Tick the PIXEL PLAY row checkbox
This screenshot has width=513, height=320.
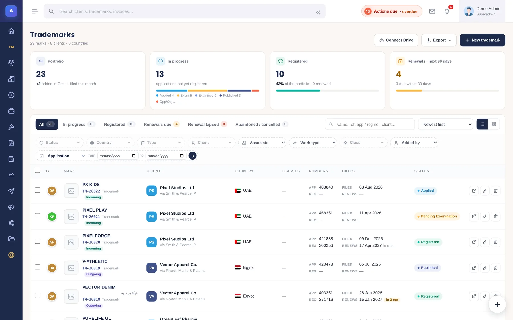(x=38, y=216)
